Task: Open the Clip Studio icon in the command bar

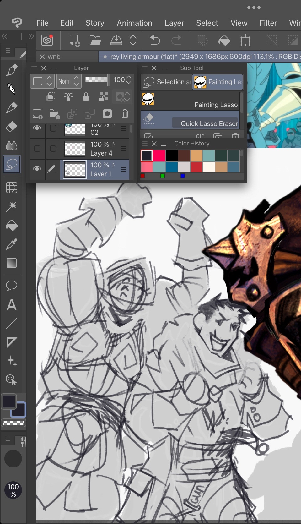Action: (47, 41)
